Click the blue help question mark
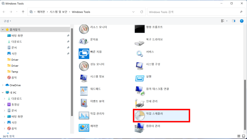Screen dimensions: 247x139 (241, 21)
